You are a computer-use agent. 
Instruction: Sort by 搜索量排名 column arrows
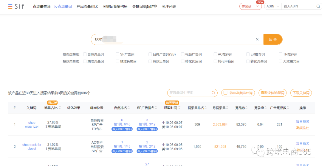coord(205,108)
